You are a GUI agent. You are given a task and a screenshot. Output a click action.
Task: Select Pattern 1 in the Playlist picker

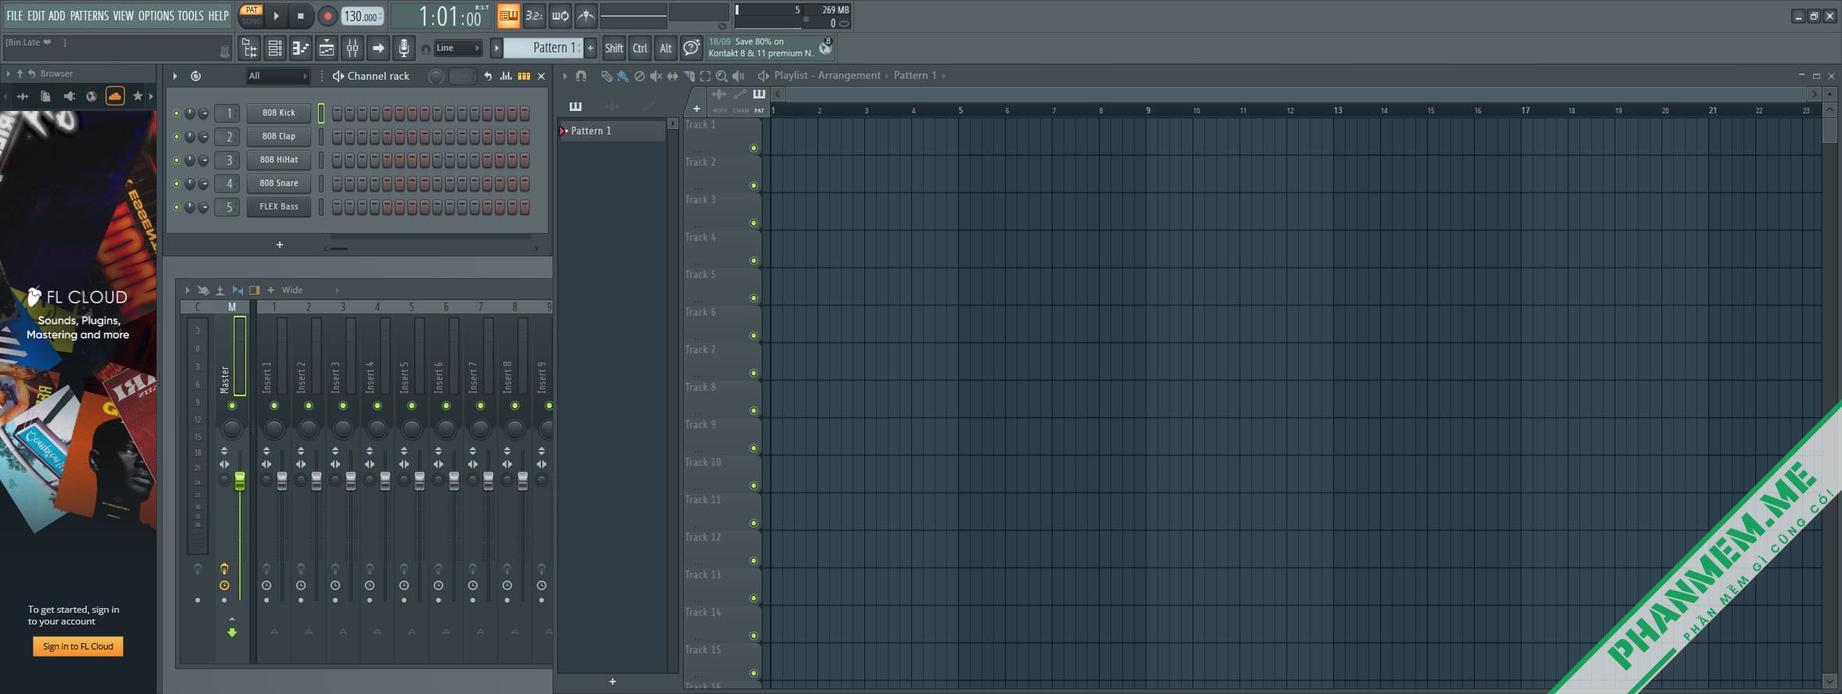pos(613,131)
